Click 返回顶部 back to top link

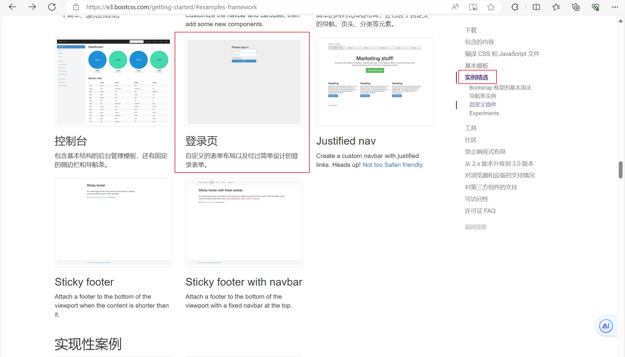point(475,227)
